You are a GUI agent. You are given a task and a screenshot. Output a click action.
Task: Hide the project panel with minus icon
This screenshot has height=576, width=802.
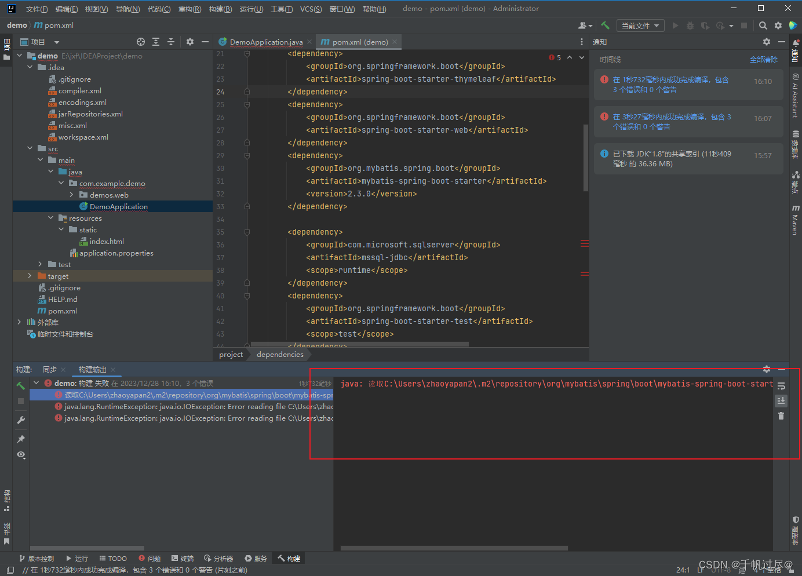pyautogui.click(x=205, y=42)
